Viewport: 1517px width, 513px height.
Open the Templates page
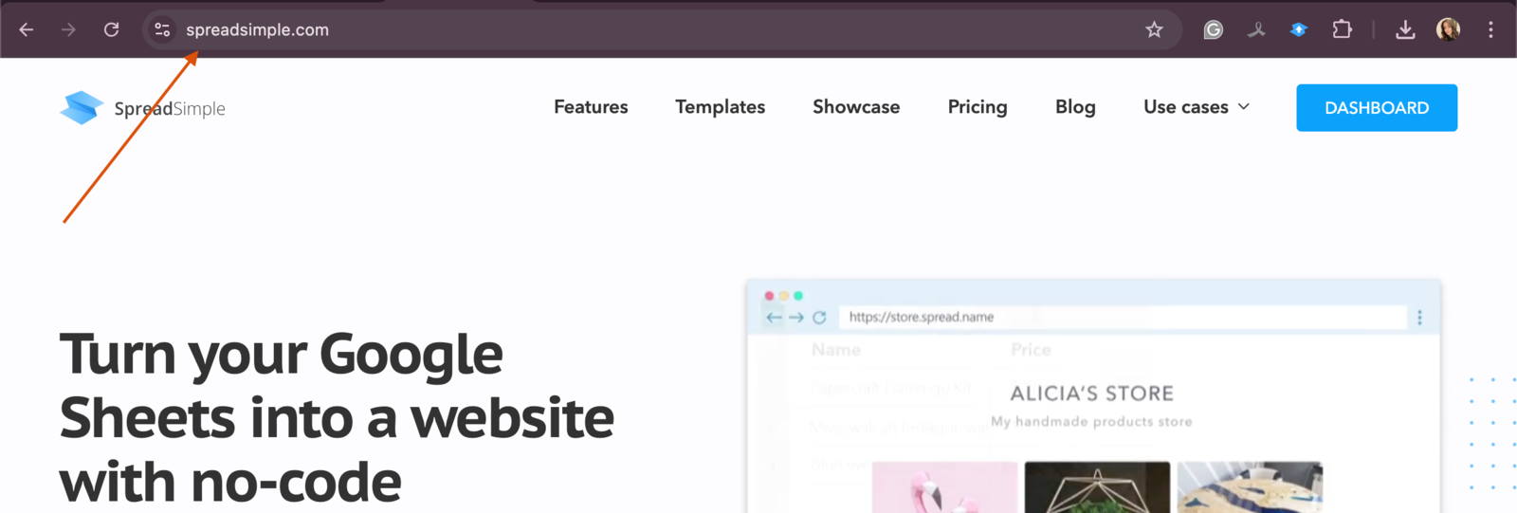coord(720,107)
